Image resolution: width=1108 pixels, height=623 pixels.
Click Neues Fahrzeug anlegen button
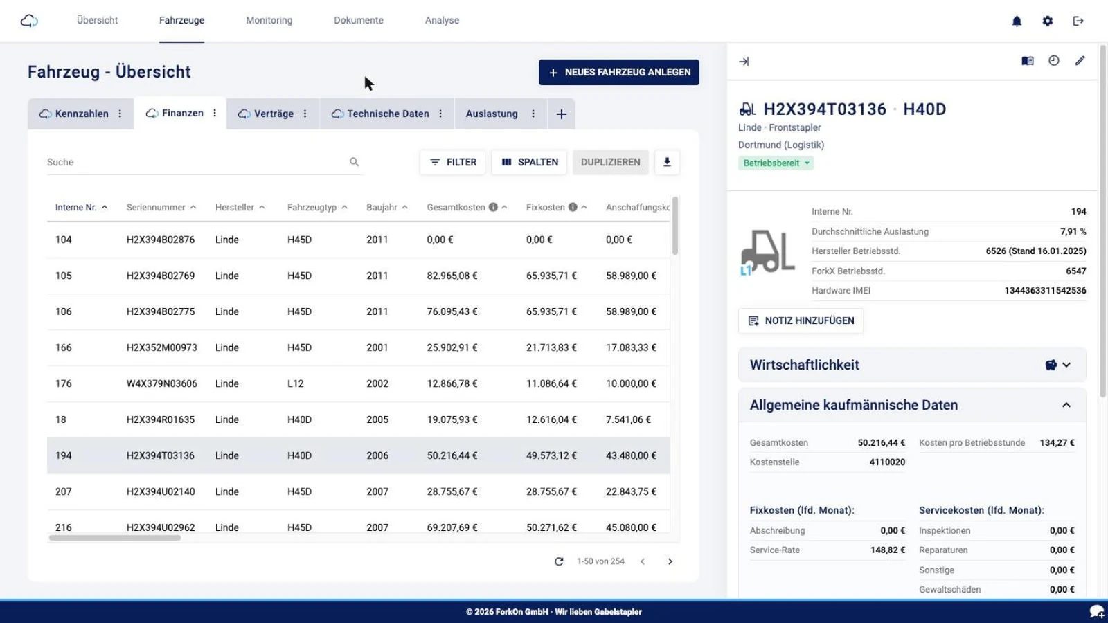pos(619,72)
